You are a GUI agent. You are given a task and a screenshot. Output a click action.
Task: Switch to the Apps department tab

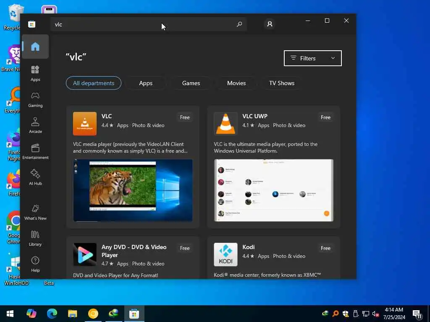146,83
